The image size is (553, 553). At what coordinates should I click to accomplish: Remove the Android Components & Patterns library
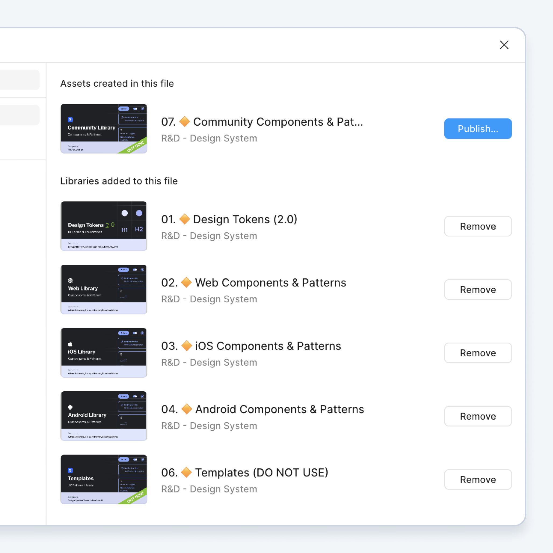click(478, 416)
